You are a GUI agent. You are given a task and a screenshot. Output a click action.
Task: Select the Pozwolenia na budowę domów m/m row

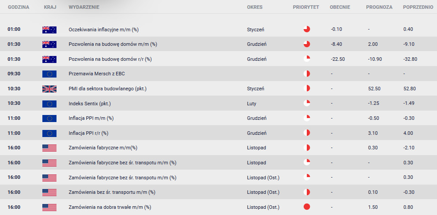[x=218, y=44]
